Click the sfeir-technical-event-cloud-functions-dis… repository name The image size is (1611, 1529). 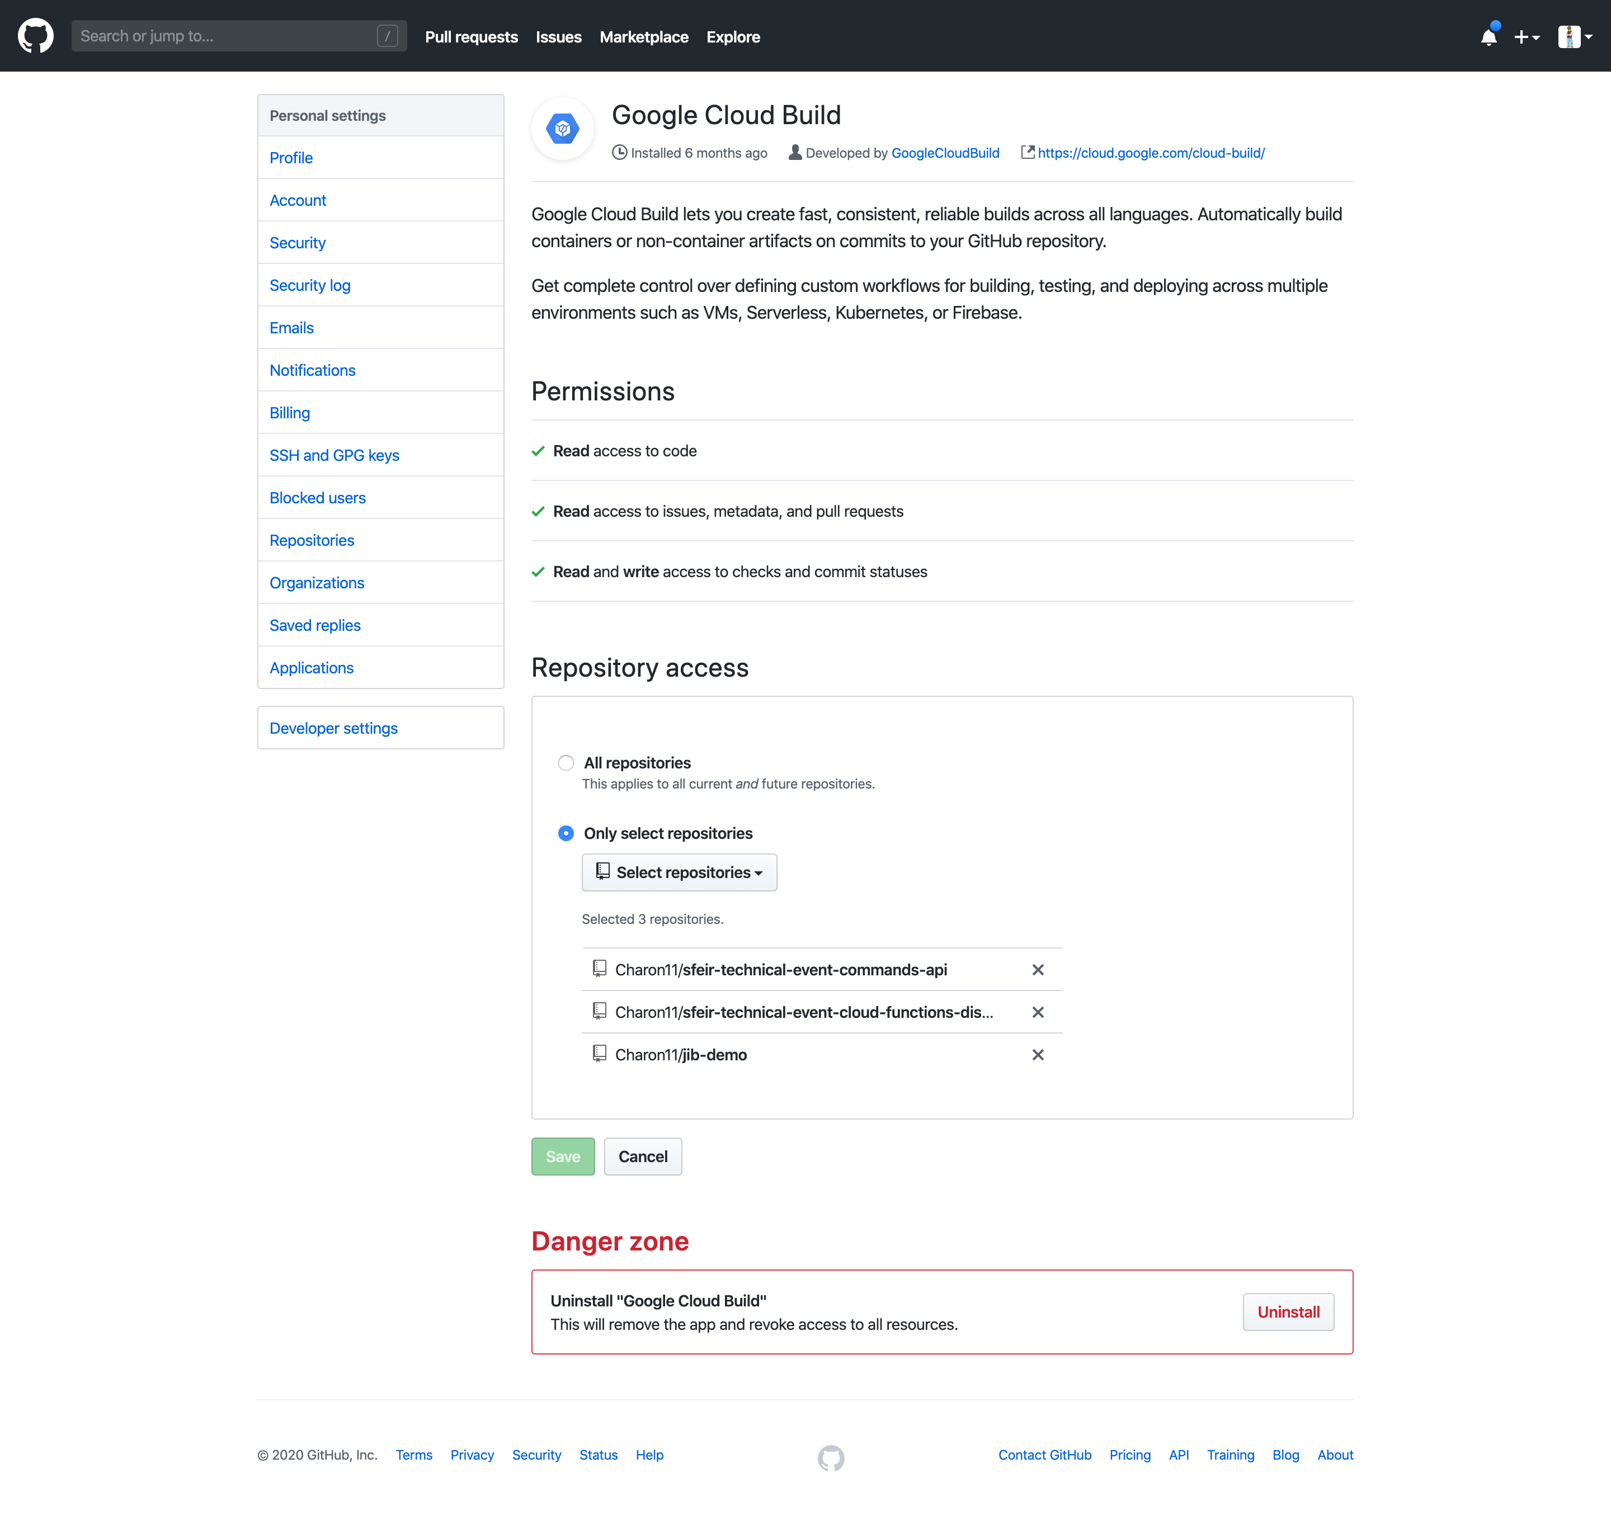tap(804, 1012)
